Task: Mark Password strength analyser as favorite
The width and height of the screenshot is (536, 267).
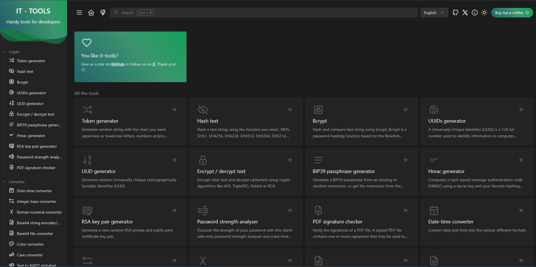Action: click(x=290, y=210)
